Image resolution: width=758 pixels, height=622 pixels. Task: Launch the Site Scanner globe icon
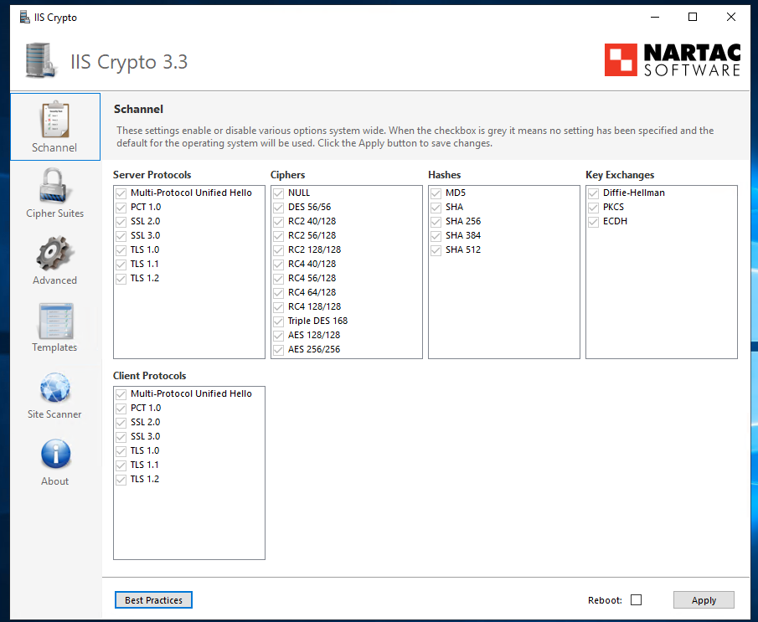54,388
